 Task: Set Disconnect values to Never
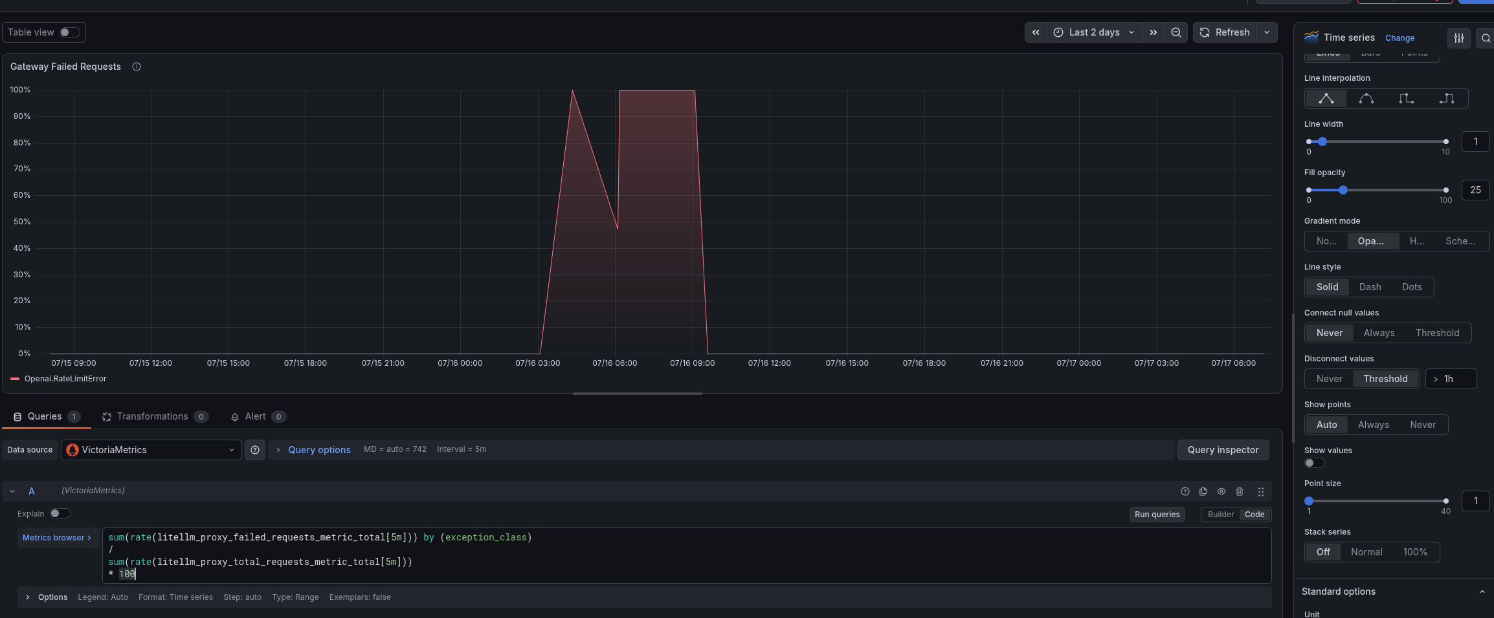[1329, 379]
